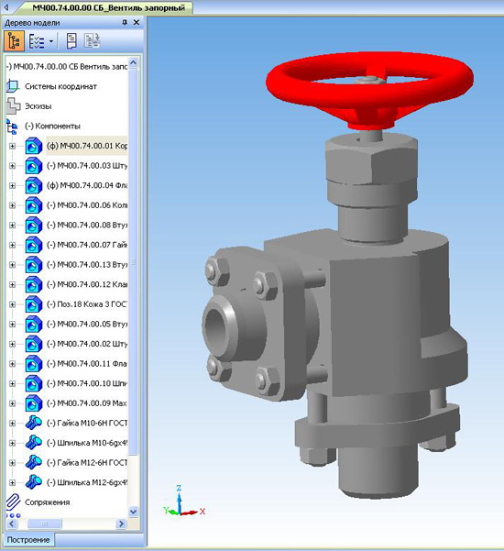Expand the МЧ00.74.00.01 component node
Image resolution: width=504 pixels, height=551 pixels.
click(12, 146)
